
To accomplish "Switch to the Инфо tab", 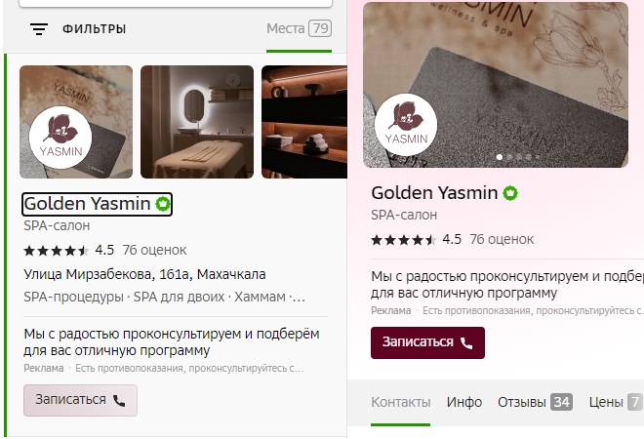I will (x=464, y=402).
